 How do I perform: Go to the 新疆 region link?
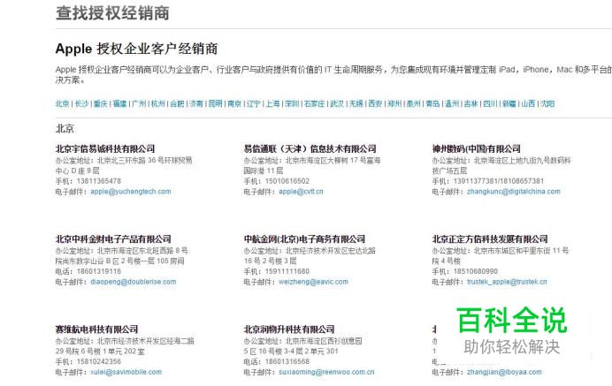click(x=509, y=103)
